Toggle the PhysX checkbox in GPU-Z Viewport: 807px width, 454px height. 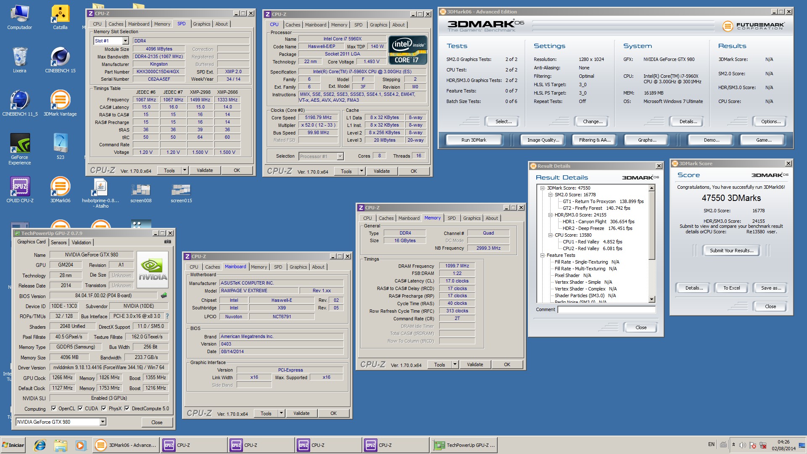point(104,408)
